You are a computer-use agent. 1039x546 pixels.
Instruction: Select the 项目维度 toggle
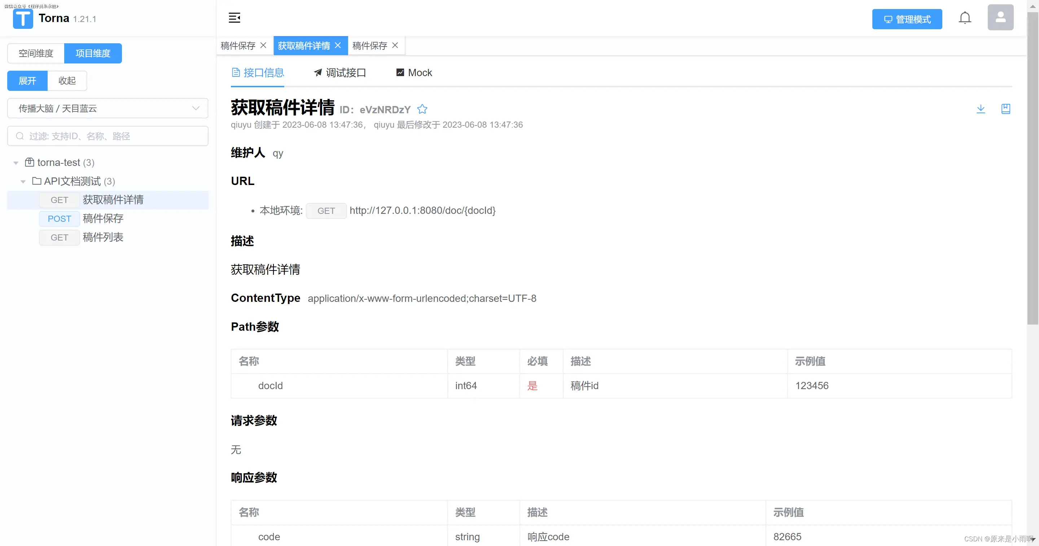tap(93, 53)
